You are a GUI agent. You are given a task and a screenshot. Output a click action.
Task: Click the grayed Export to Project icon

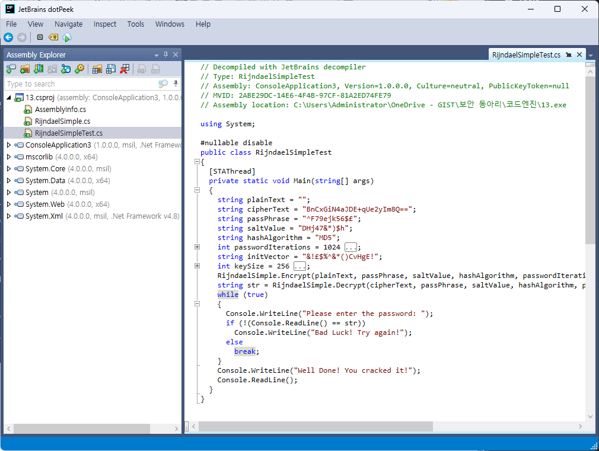142,69
